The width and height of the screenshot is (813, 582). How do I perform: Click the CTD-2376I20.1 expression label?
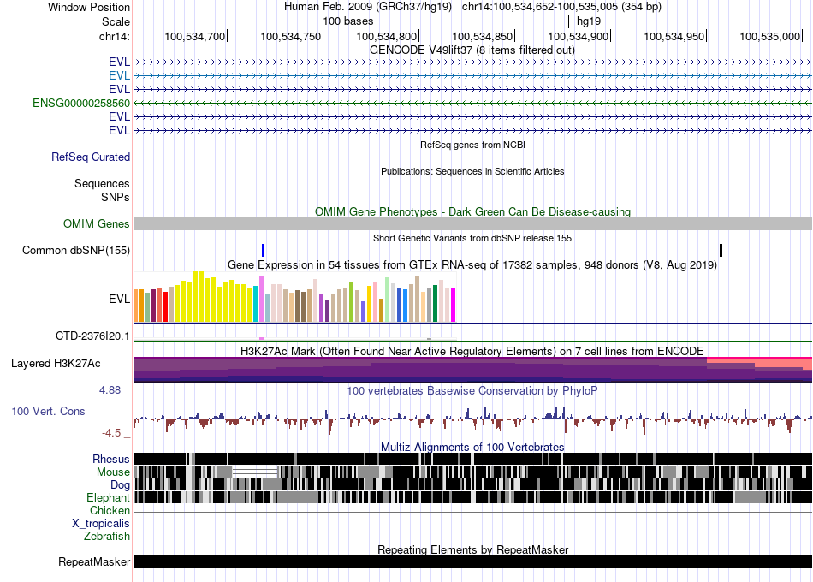[91, 336]
